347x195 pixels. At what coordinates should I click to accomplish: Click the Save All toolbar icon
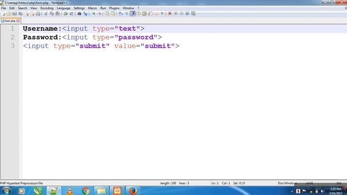[21, 14]
